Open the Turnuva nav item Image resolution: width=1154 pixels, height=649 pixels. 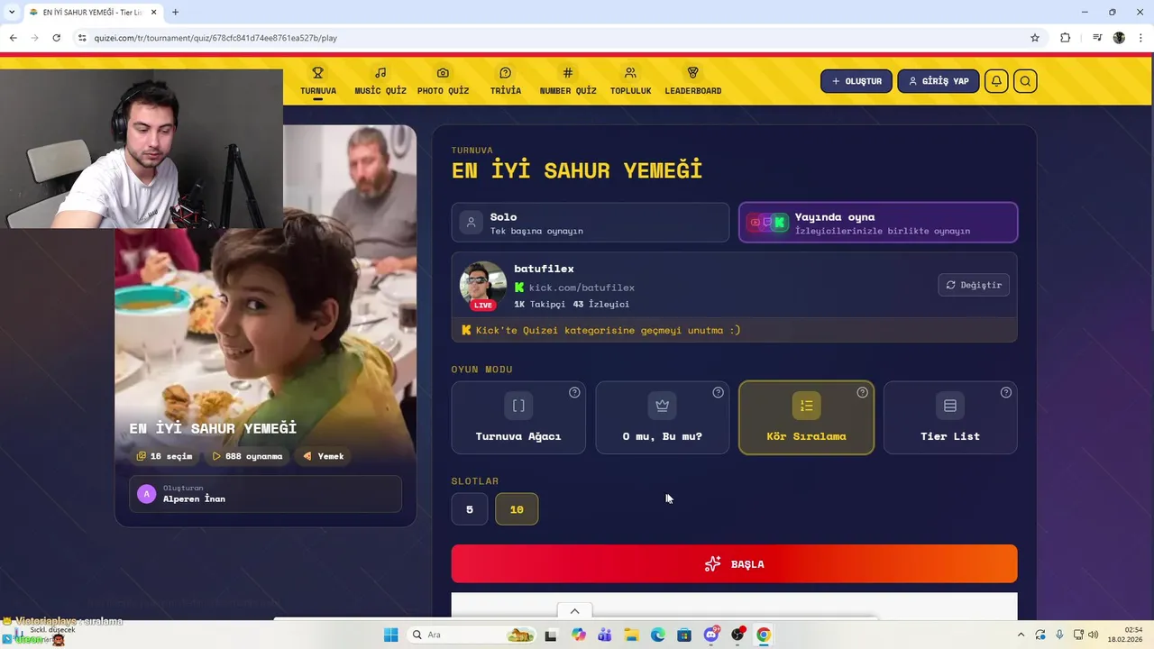(317, 81)
